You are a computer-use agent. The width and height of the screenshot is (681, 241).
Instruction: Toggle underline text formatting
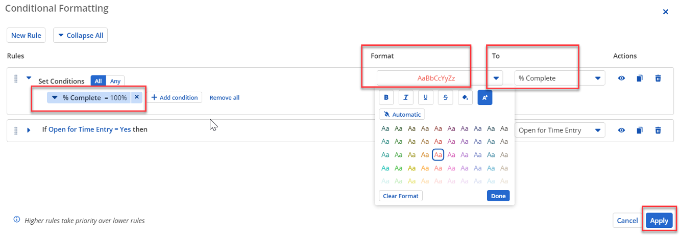[x=425, y=97]
